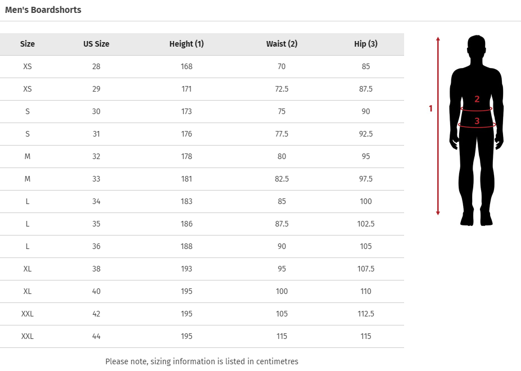Click the US size 28 cell
The width and height of the screenshot is (521, 371).
96,66
